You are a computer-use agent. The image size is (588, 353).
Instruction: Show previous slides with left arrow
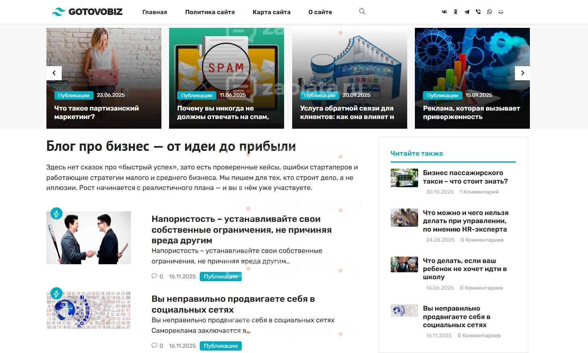[x=54, y=73]
